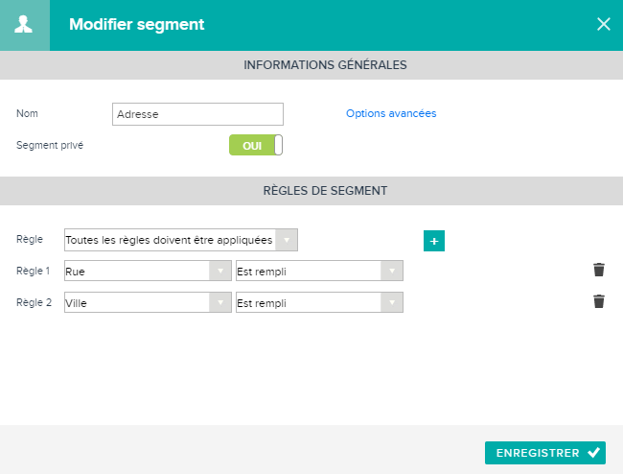Open the Ville field dropdown
Image resolution: width=623 pixels, height=474 pixels.
(148, 302)
